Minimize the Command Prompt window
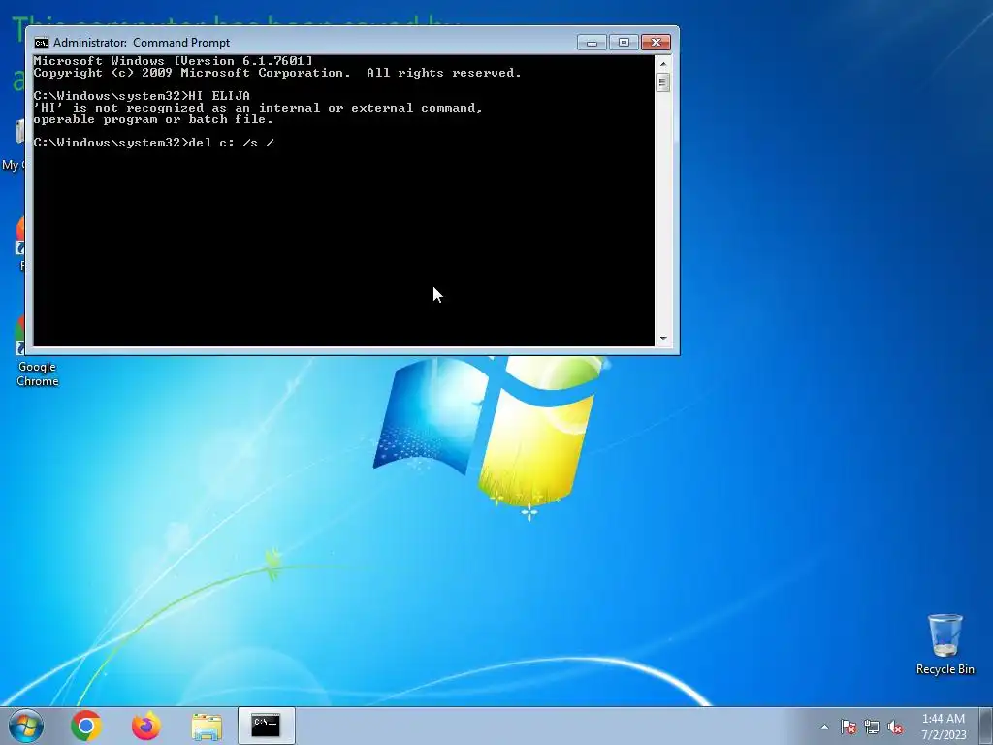The width and height of the screenshot is (993, 745). 593,43
